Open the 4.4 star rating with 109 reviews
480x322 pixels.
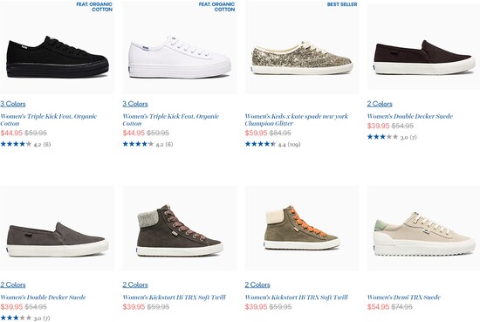[272, 144]
